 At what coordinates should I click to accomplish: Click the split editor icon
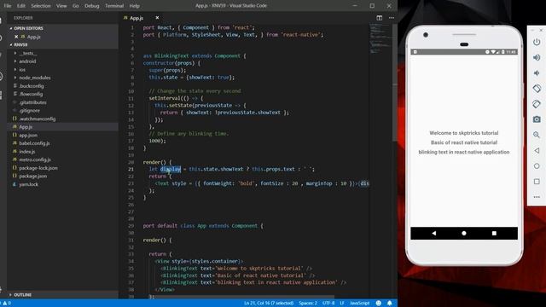coord(379,18)
